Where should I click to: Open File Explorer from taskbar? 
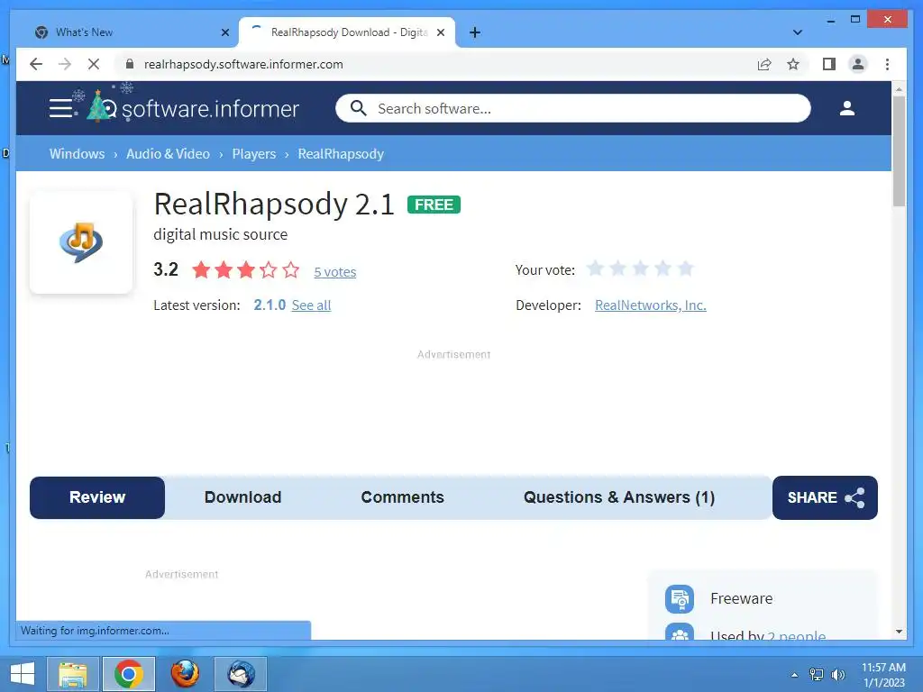[x=72, y=674]
